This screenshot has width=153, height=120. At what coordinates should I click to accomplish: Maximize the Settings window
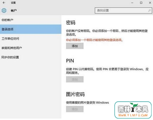141,3
